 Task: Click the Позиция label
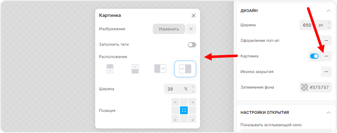107,111
